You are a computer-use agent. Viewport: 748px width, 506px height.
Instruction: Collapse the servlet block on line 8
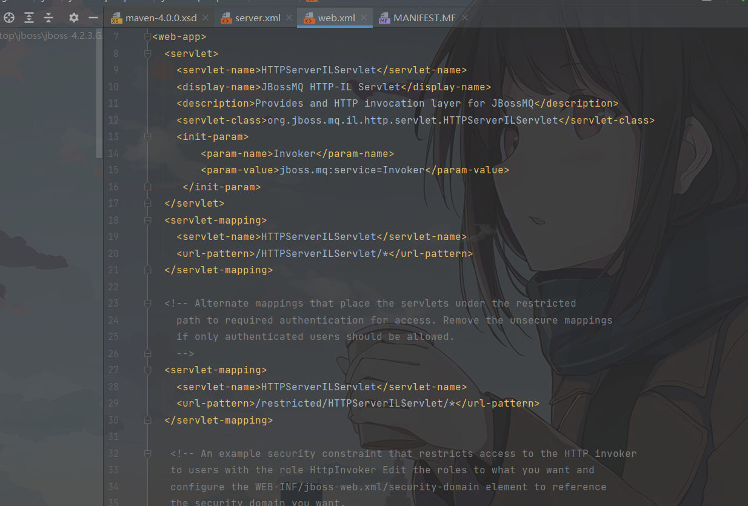[x=147, y=54]
